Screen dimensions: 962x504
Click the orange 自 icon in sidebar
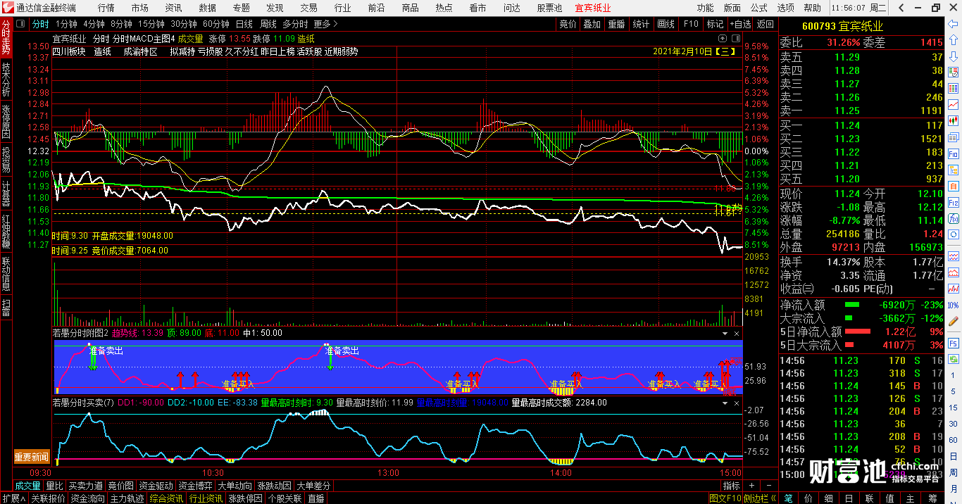[x=953, y=185]
